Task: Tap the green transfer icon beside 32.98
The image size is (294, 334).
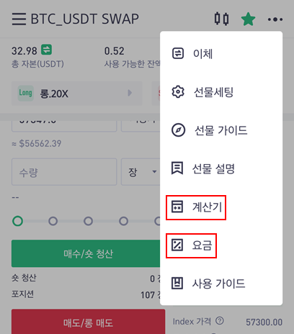Action: point(46,50)
